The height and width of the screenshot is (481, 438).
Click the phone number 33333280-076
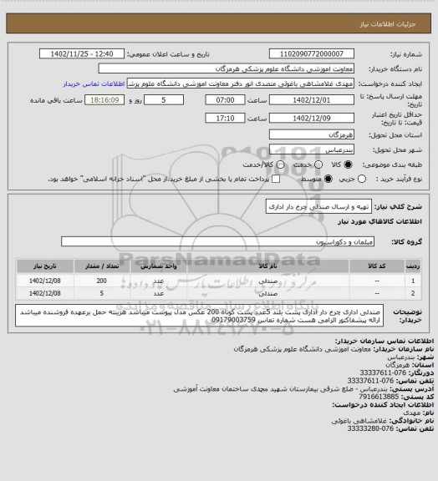coord(370,428)
